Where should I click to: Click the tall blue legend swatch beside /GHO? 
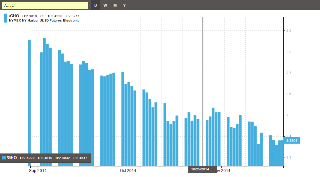point(5,18)
